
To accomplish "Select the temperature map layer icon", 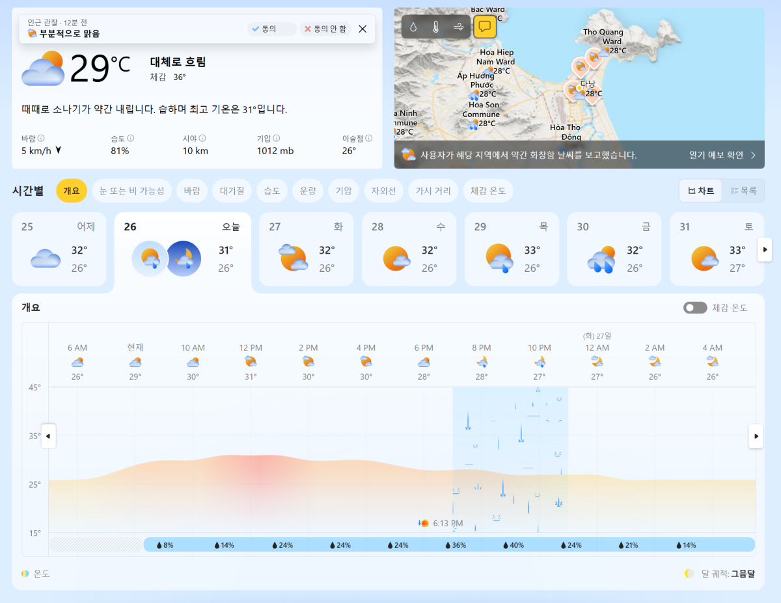I will click(436, 27).
